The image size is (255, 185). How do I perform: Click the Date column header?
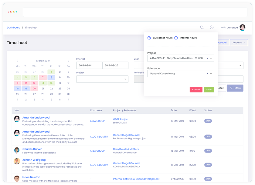[174, 110]
